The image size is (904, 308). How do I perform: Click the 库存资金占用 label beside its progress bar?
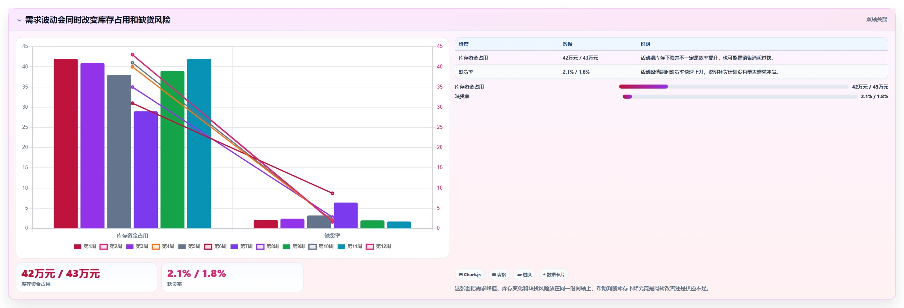coord(469,87)
